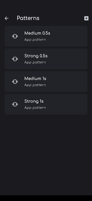Click "App pattern" subtitle under Strong 0.5s
The image size is (92, 201).
(x=35, y=62)
